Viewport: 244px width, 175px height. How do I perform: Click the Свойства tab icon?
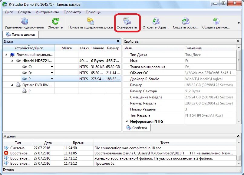(129, 128)
